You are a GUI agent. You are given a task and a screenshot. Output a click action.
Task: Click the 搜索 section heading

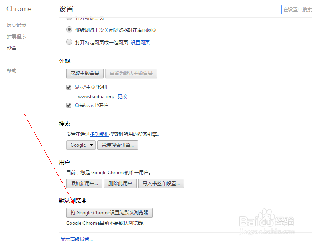pos(65,124)
